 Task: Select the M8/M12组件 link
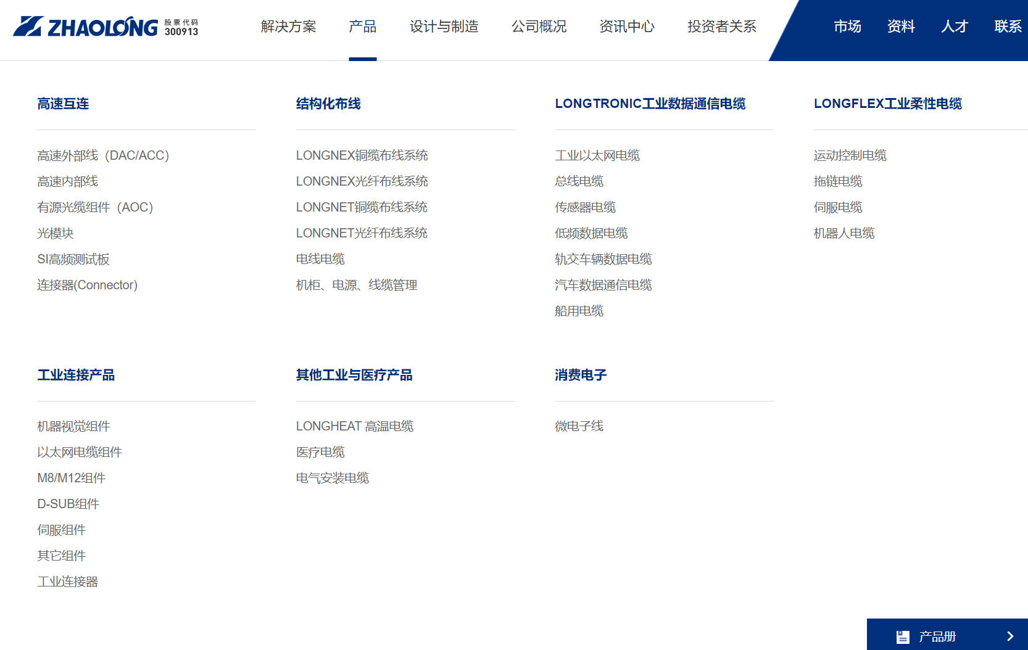pos(71,478)
